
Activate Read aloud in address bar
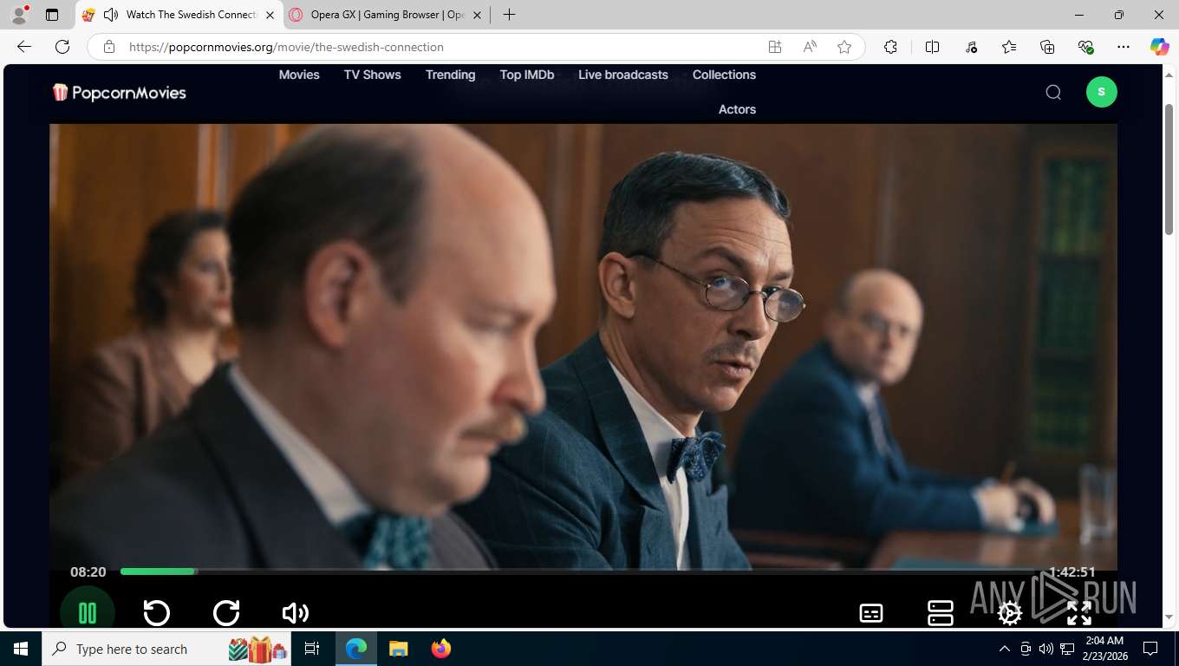pos(810,47)
